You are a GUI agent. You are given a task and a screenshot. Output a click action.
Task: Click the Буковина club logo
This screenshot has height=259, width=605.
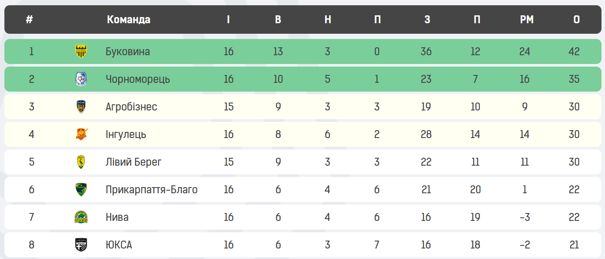(81, 51)
